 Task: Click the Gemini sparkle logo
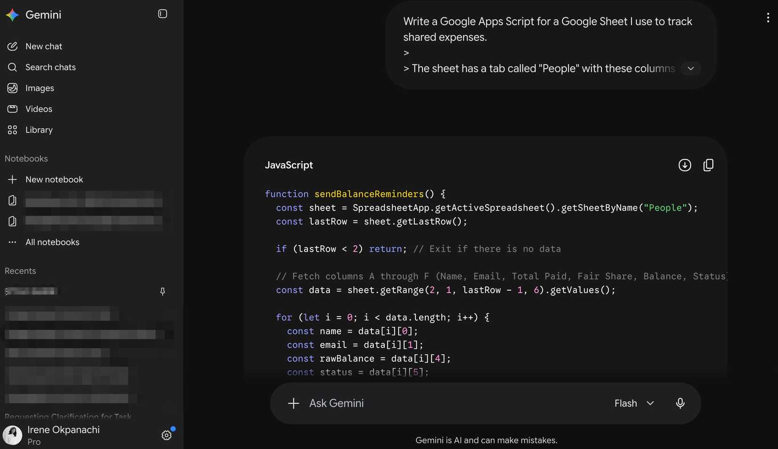pos(12,15)
